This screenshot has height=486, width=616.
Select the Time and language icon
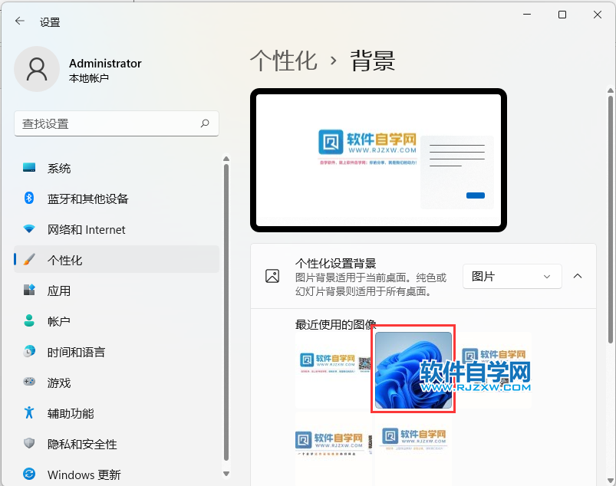tap(29, 352)
